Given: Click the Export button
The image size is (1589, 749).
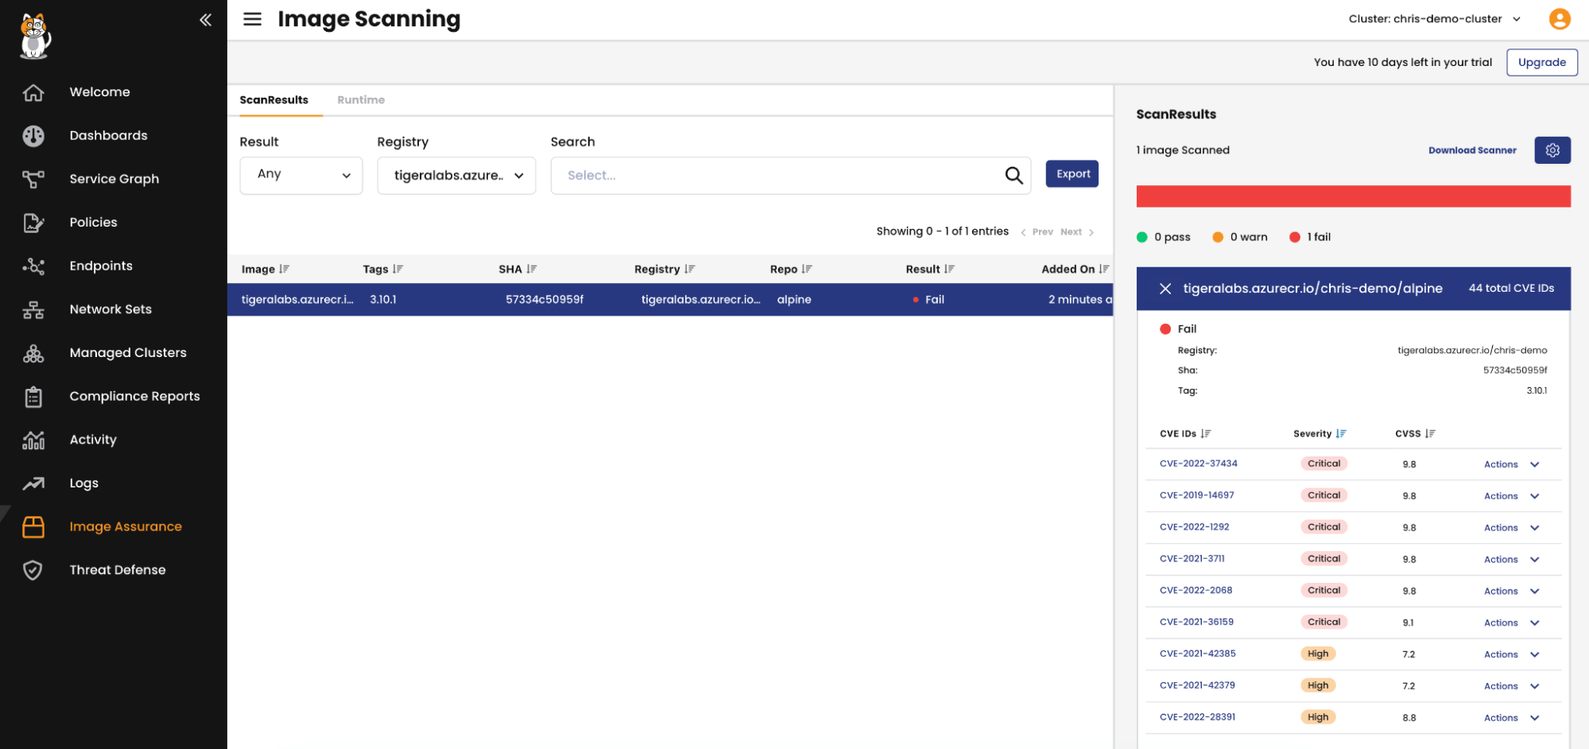Looking at the screenshot, I should (x=1072, y=174).
